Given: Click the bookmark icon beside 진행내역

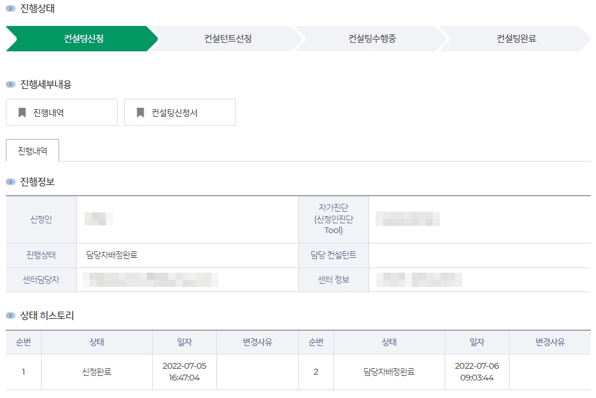Looking at the screenshot, I should (x=22, y=112).
